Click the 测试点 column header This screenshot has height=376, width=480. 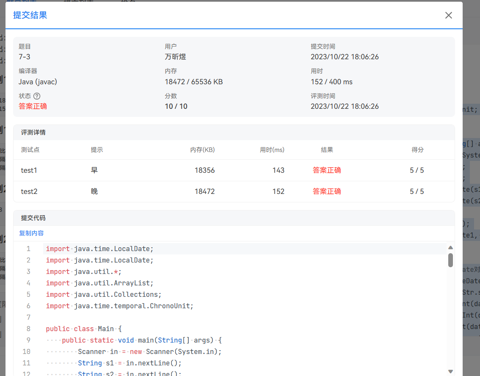click(30, 150)
